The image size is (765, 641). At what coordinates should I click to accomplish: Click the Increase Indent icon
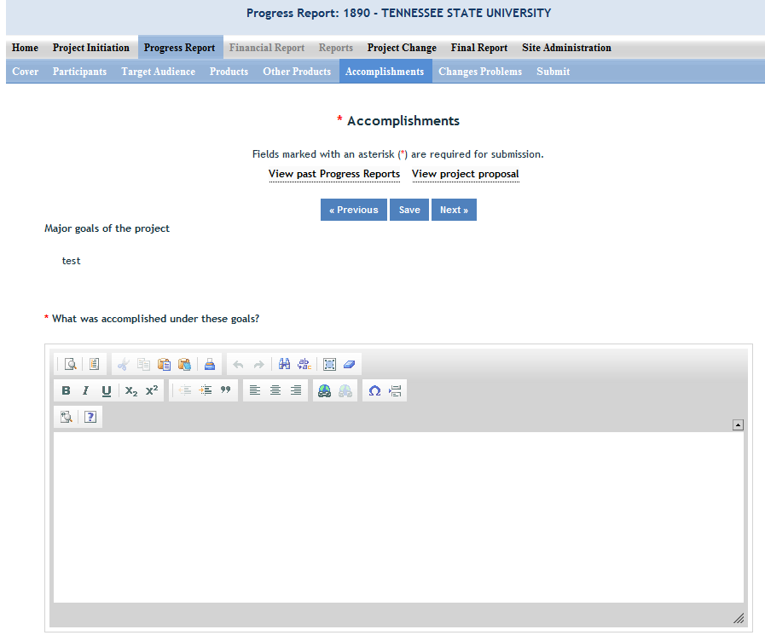pos(206,390)
